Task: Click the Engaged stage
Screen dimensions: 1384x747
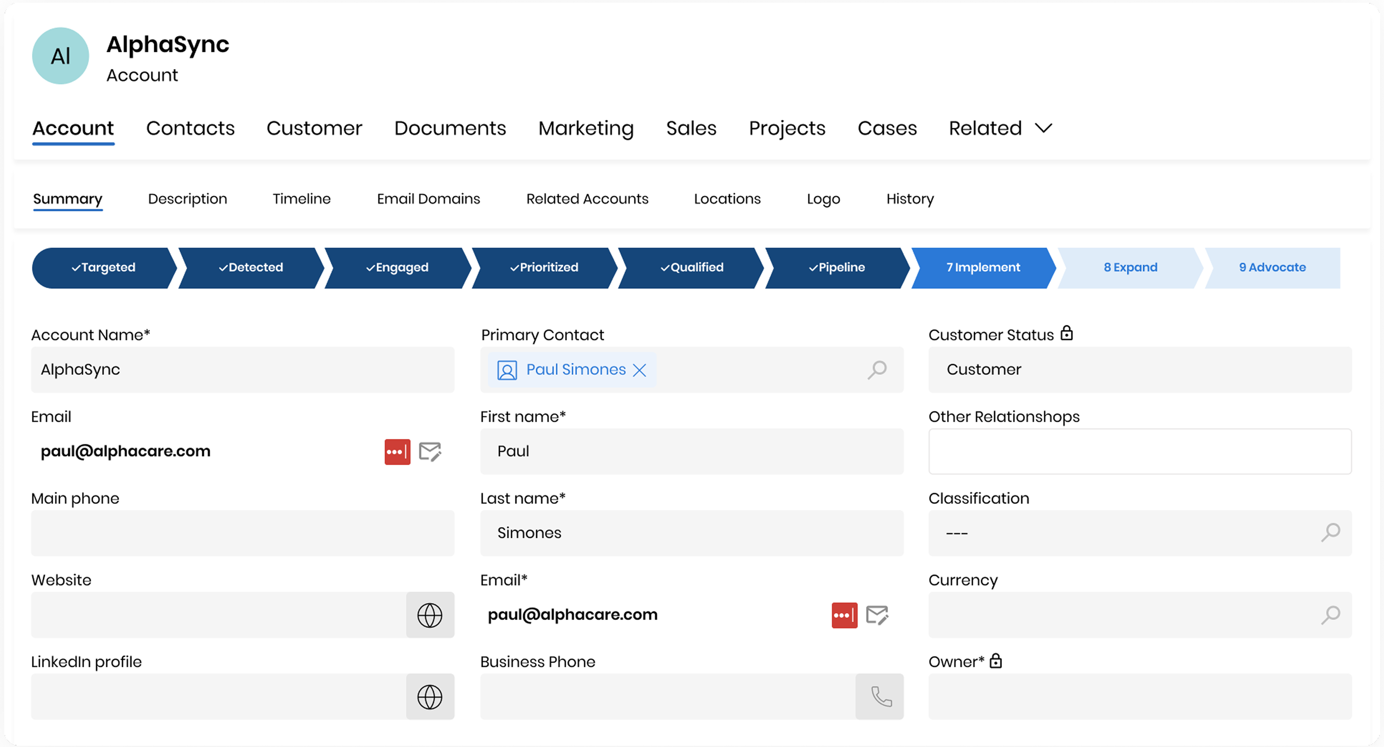Action: point(398,268)
